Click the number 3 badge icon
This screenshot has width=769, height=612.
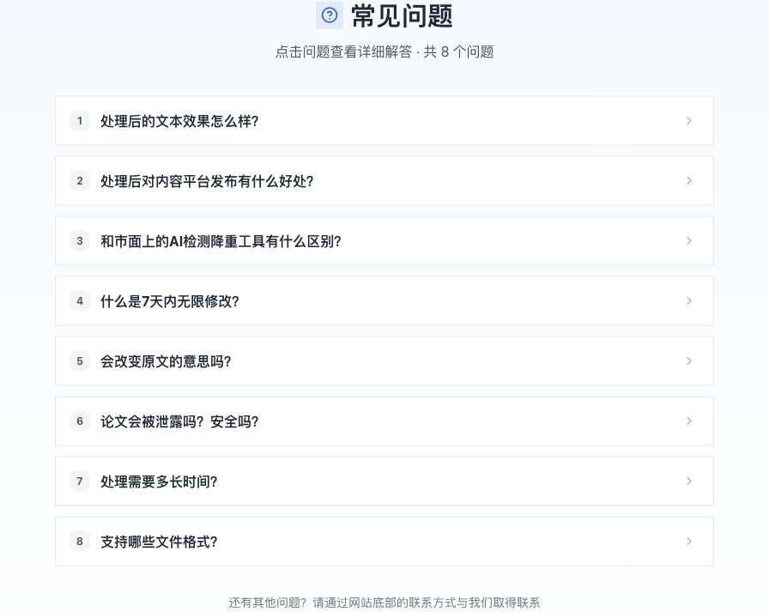(80, 241)
